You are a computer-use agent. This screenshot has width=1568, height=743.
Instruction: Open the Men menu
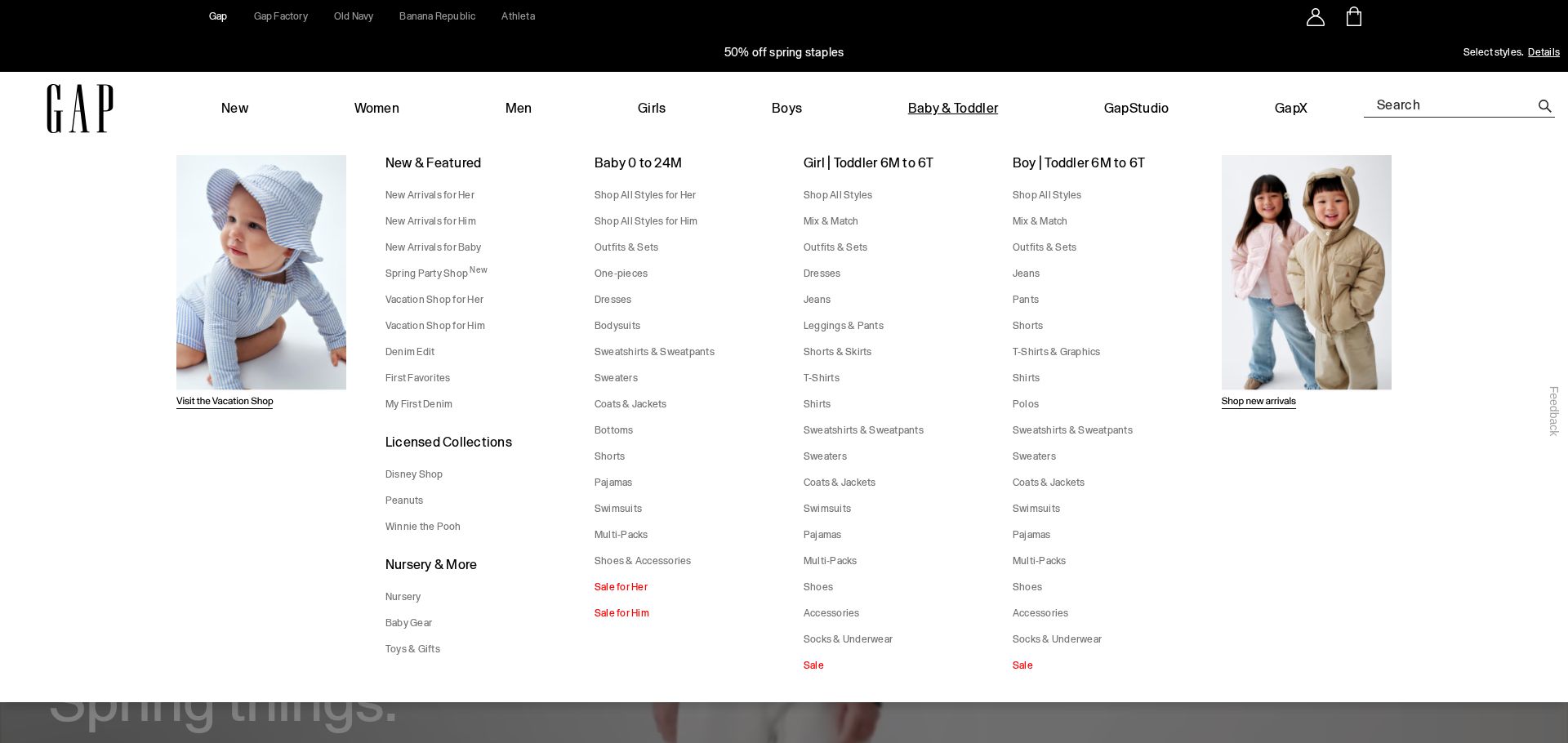coord(519,108)
